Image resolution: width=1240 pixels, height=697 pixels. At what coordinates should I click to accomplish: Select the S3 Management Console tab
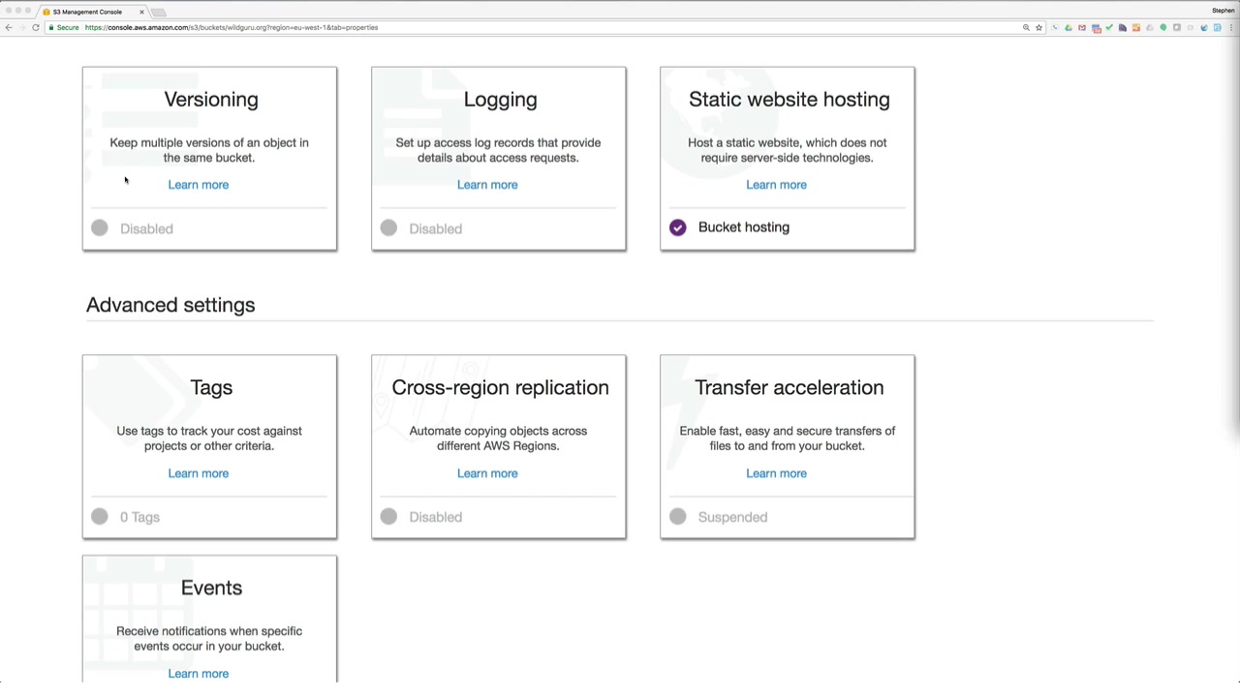click(87, 12)
